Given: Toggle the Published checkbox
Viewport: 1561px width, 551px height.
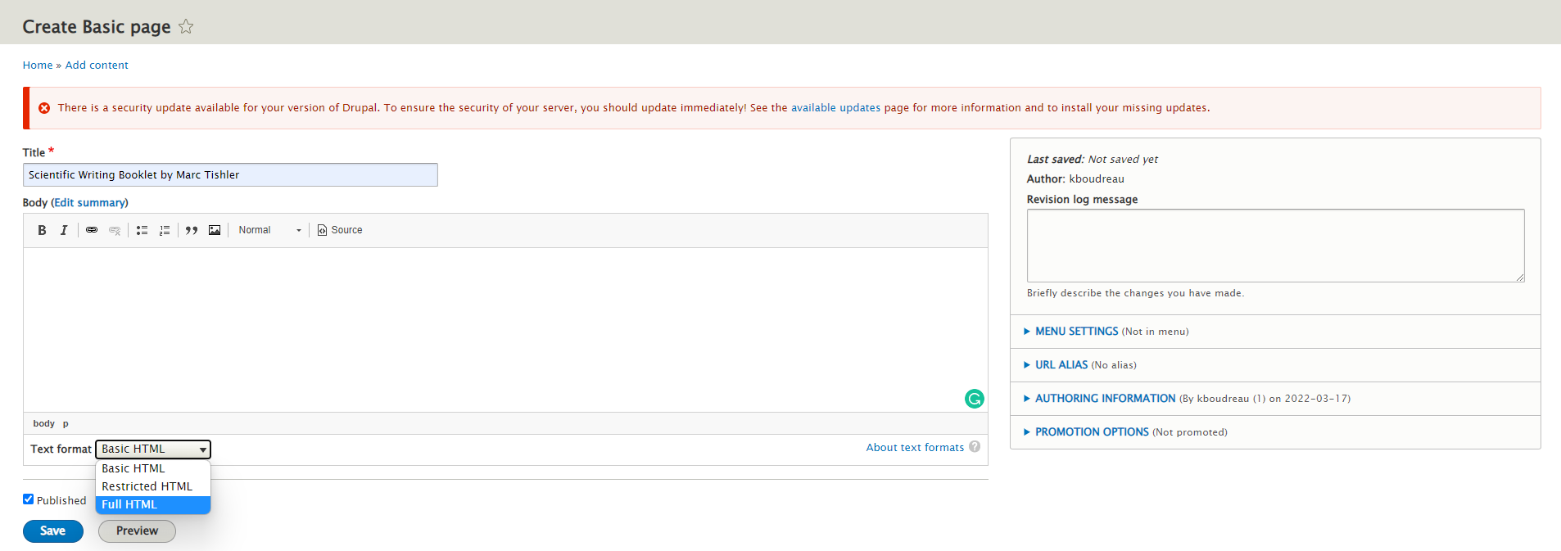Looking at the screenshot, I should pyautogui.click(x=28, y=499).
